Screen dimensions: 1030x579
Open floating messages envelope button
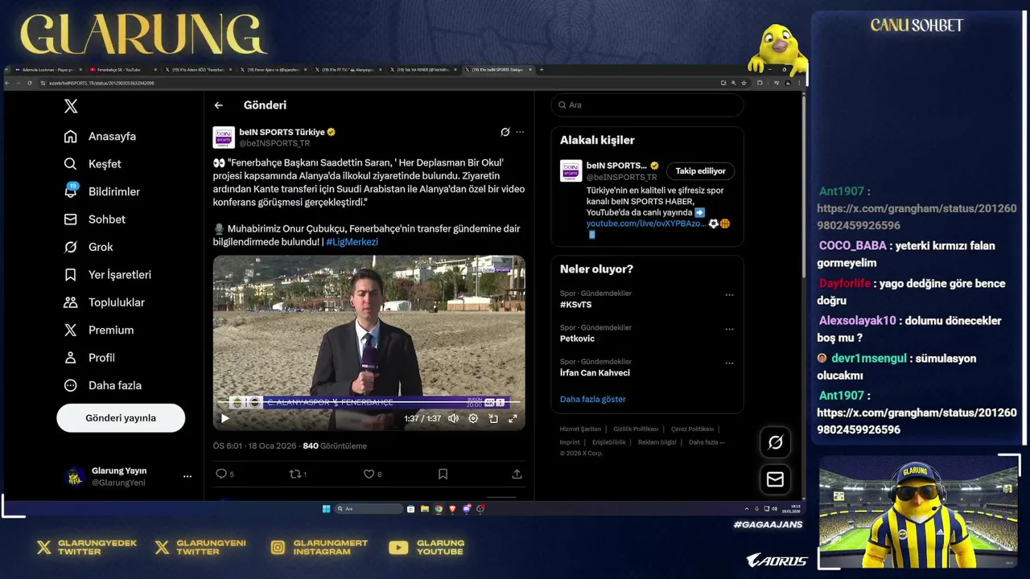pyautogui.click(x=776, y=480)
